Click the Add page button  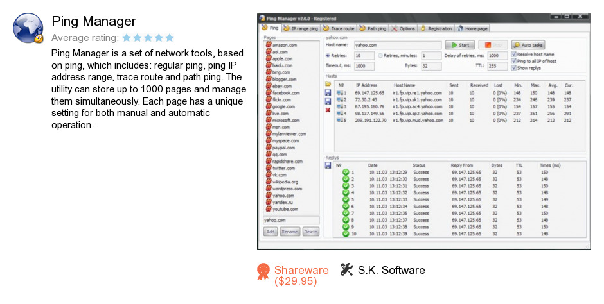coord(271,232)
